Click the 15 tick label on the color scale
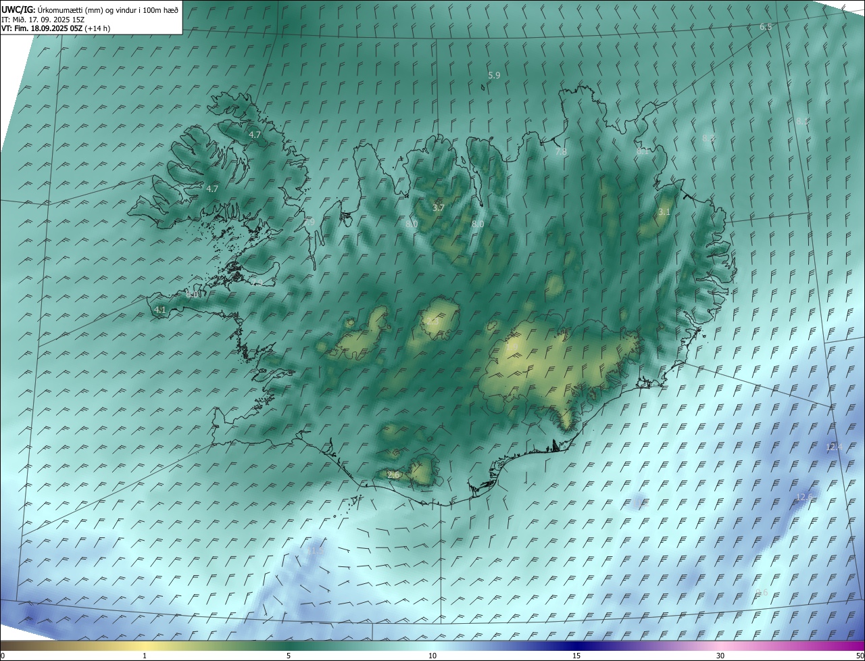The height and width of the screenshot is (661, 865). click(x=576, y=656)
